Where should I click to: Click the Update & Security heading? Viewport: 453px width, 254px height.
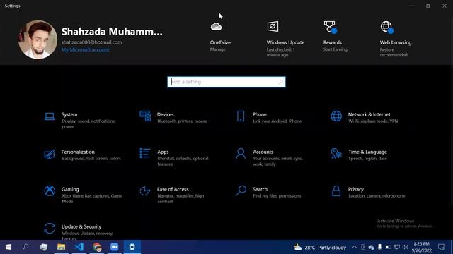click(x=81, y=226)
